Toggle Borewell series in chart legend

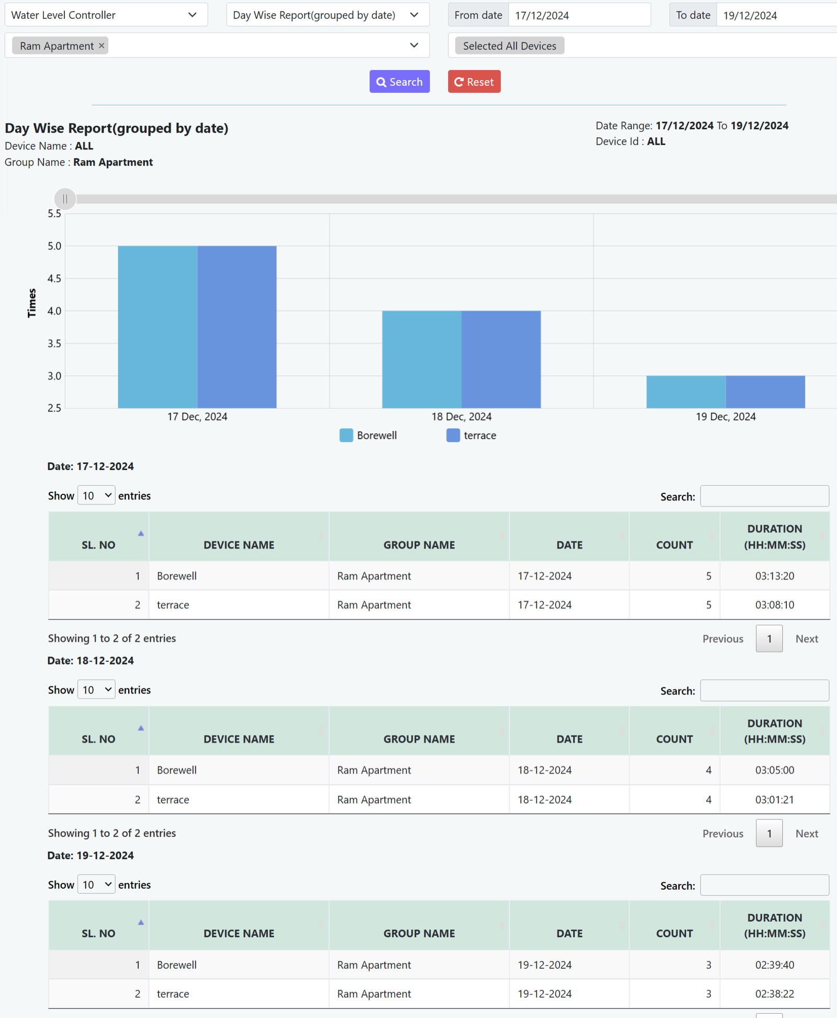tap(368, 435)
